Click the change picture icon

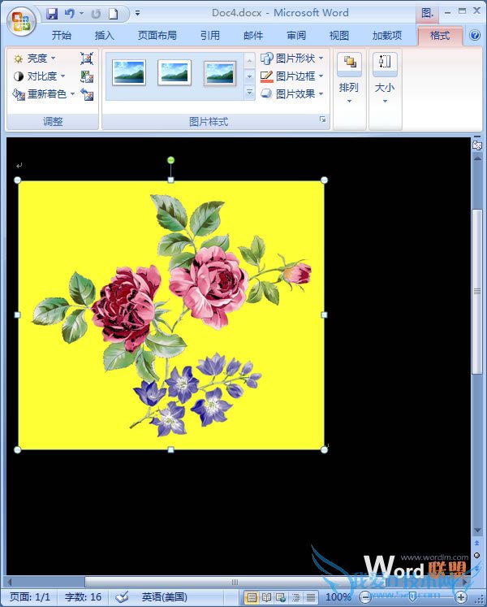pyautogui.click(x=87, y=76)
